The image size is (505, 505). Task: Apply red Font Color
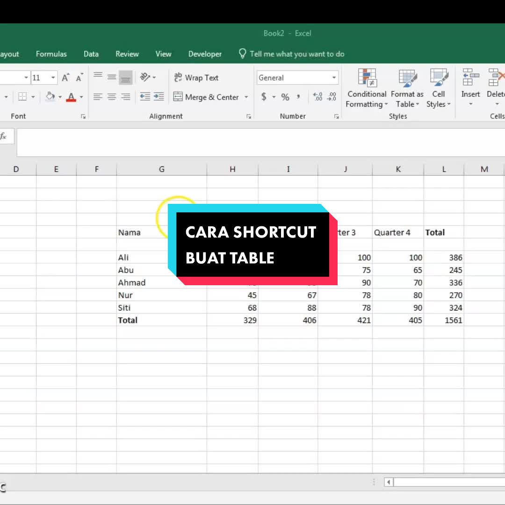point(71,97)
